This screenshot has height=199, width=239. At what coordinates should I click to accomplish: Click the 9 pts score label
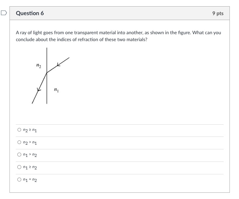click(218, 13)
